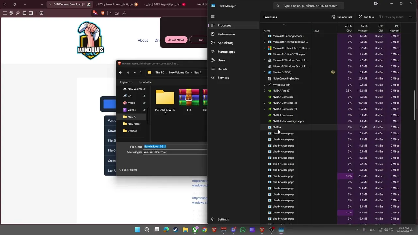Expand NVIDIA Container (4) group
418x235 pixels.
[265, 103]
